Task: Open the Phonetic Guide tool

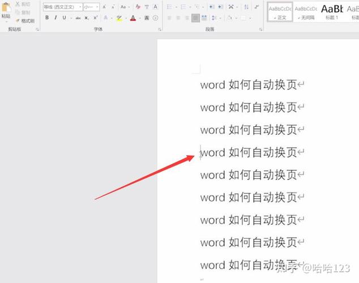Action: point(147,7)
